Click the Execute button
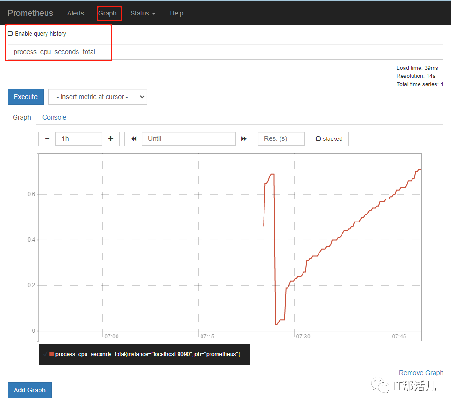 (x=25, y=97)
